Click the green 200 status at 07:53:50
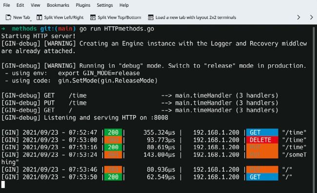This screenshot has width=317, height=193. click(x=113, y=177)
